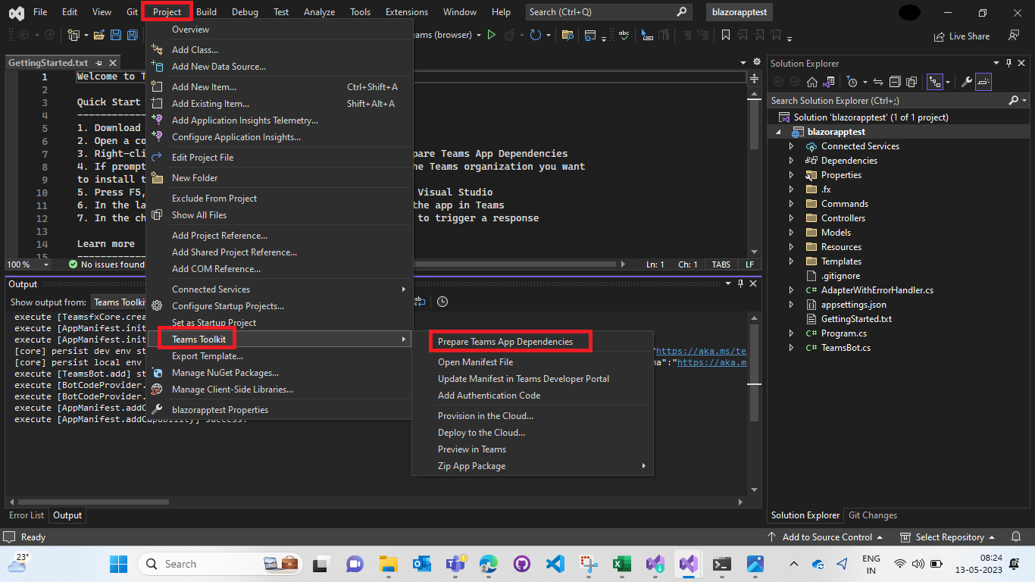
Task: Select Prepare Teams App Dependencies
Action: click(505, 342)
